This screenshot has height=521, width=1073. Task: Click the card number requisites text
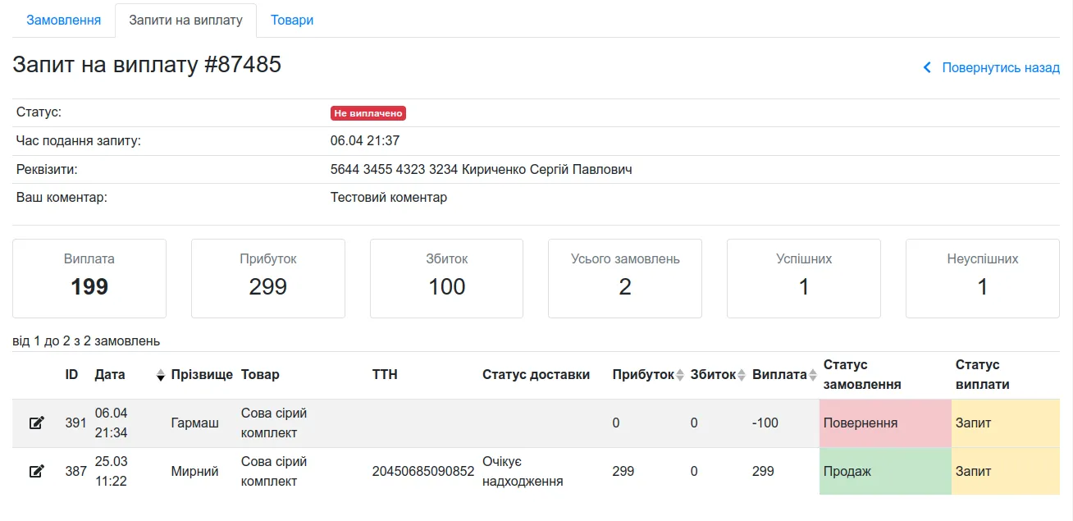(482, 170)
